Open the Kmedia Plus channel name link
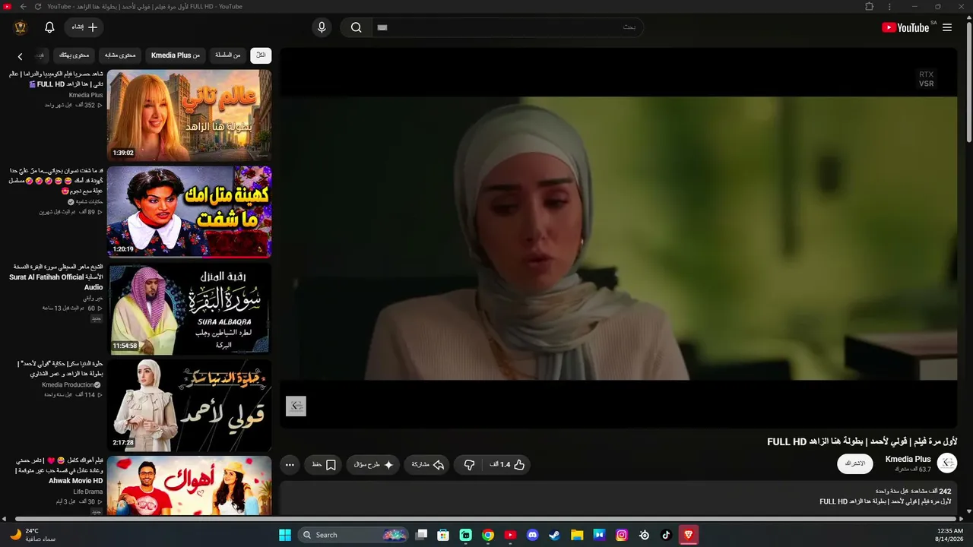The height and width of the screenshot is (547, 973). [x=908, y=459]
